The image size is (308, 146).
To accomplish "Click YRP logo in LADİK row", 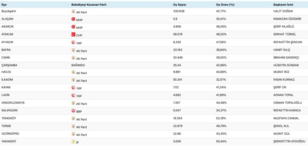I will (73, 95).
